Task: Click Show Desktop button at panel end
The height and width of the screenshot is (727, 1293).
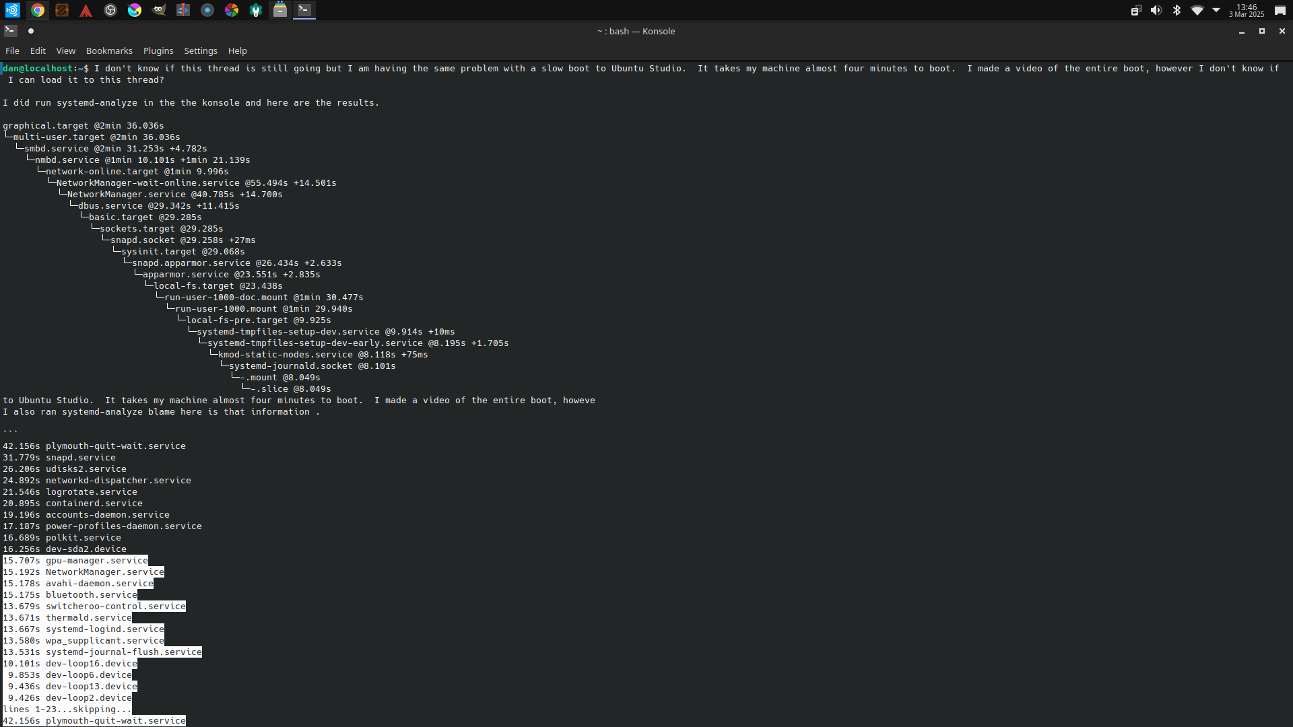Action: (1280, 10)
